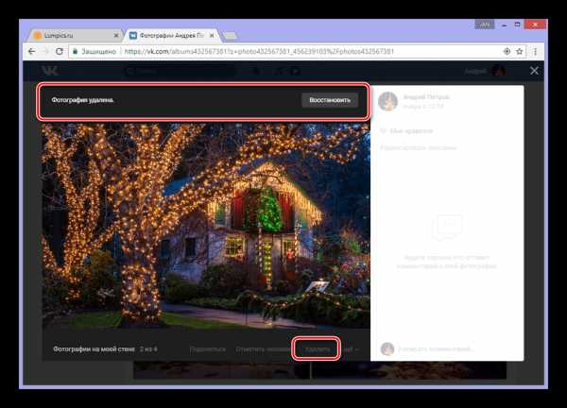Switch to the Lumpics.ru browser tab

(74, 35)
